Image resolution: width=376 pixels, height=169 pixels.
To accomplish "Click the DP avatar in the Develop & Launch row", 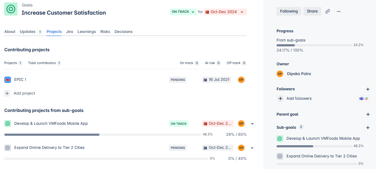I will (x=241, y=124).
